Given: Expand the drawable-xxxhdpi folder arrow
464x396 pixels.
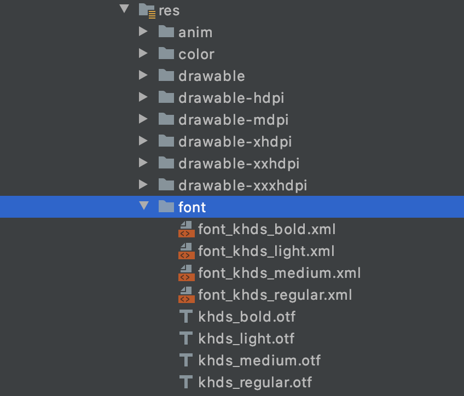Looking at the screenshot, I should (x=143, y=184).
